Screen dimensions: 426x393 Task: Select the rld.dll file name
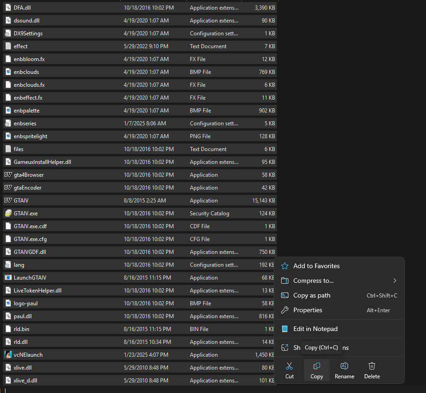pos(21,342)
